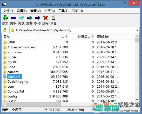
Task: Open the Tools (工具) menu
Action: (x=63, y=11)
